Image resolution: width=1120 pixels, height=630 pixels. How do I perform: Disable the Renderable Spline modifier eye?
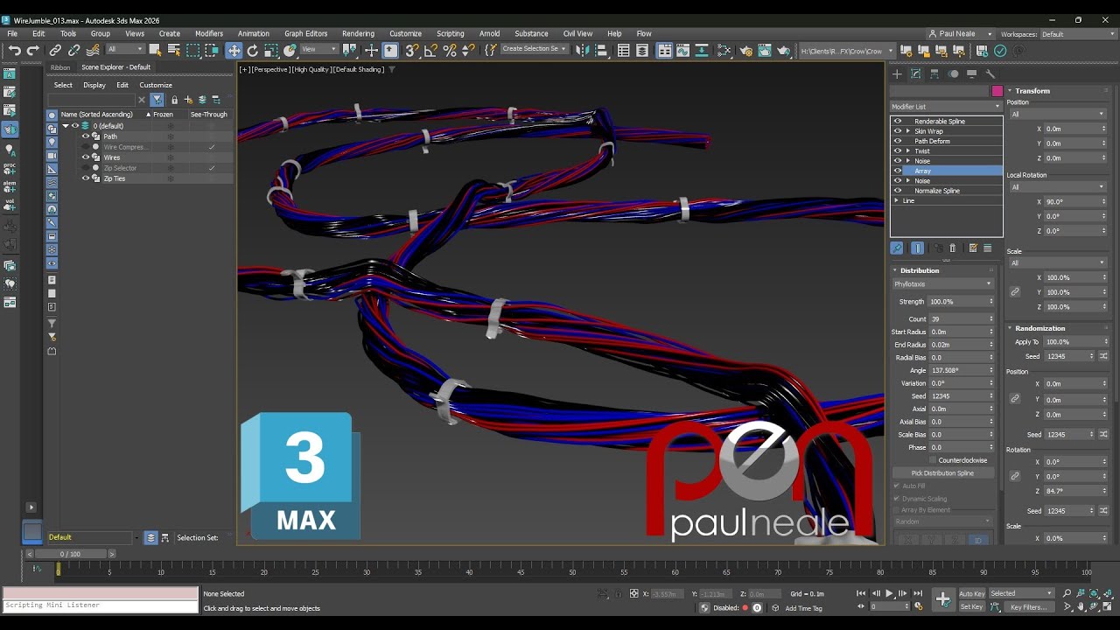pos(898,121)
